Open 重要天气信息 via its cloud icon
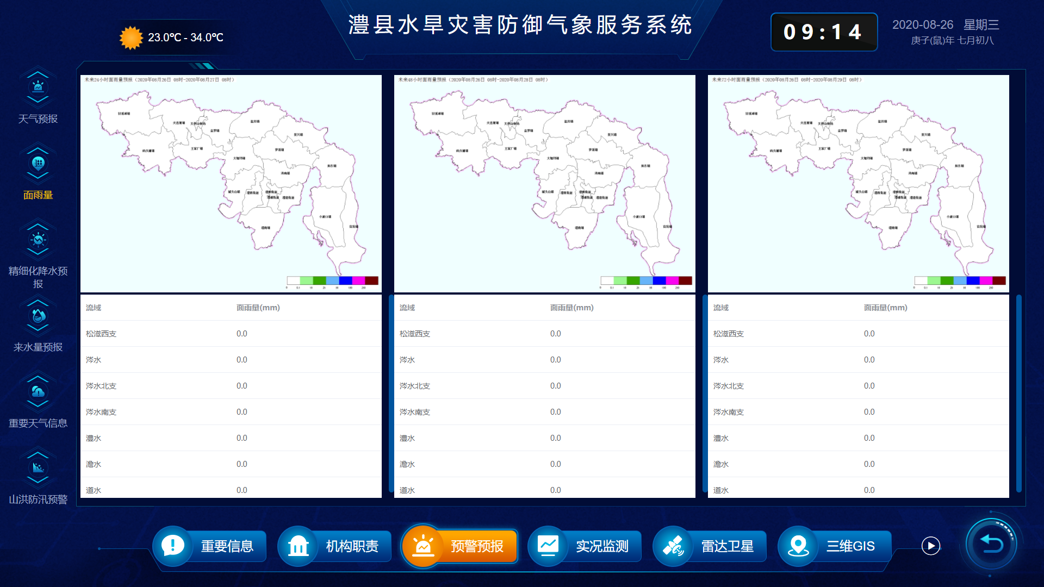 (x=38, y=390)
